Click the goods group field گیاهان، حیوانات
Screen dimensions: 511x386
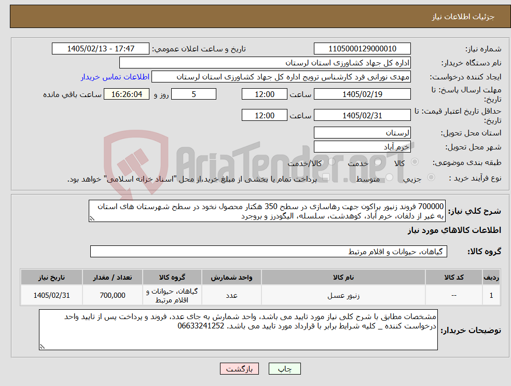(x=269, y=251)
